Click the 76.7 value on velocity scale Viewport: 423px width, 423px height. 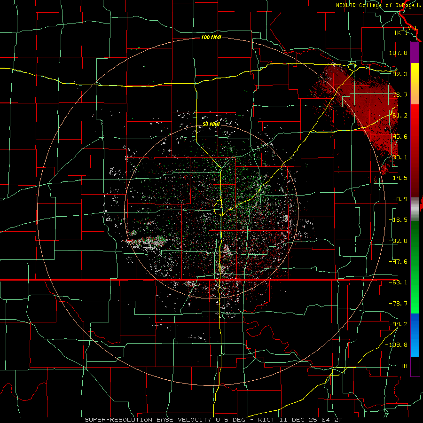[400, 94]
